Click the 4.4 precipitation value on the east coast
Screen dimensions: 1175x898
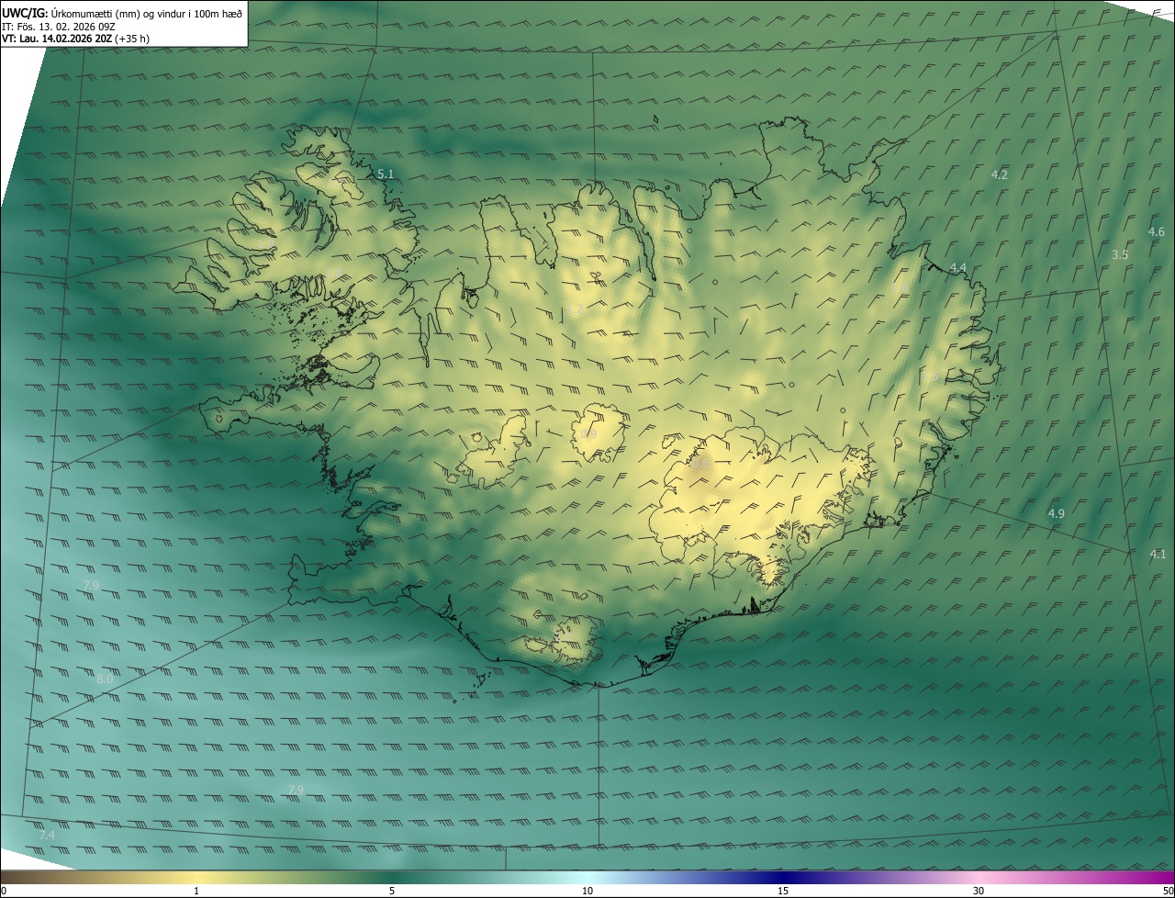pos(957,267)
